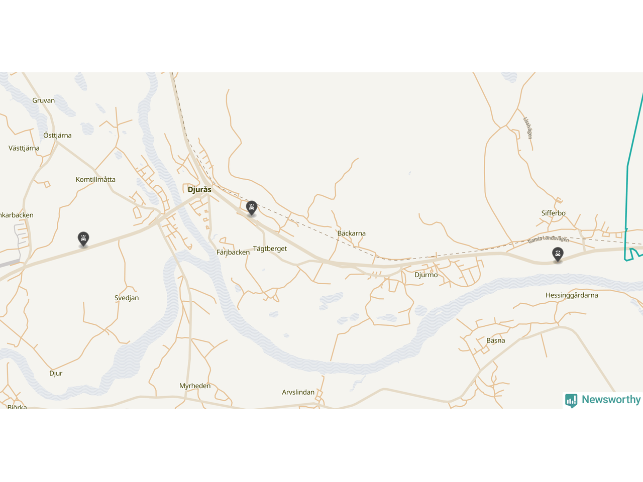
Task: Click the Lissvägen road label
Action: point(527,128)
